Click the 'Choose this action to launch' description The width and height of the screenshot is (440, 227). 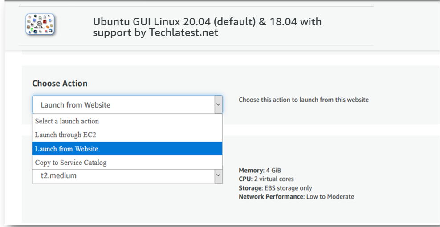pyautogui.click(x=303, y=100)
